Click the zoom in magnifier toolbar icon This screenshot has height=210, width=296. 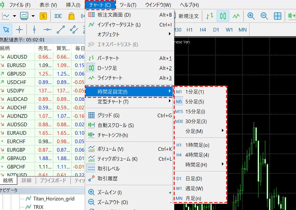point(251,16)
